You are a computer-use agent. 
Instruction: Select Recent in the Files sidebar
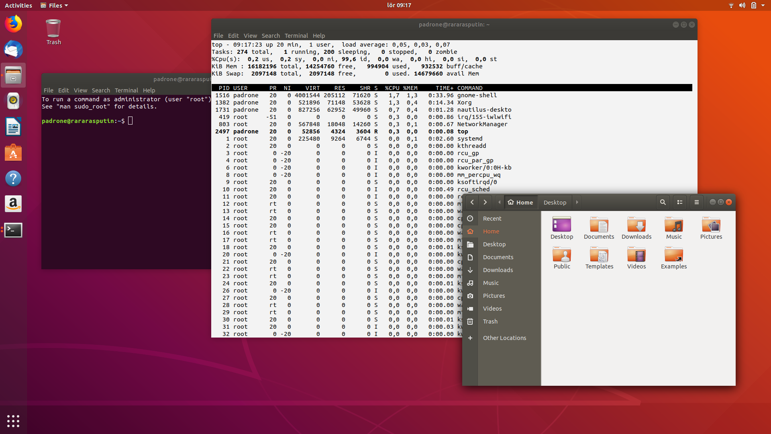pos(492,219)
